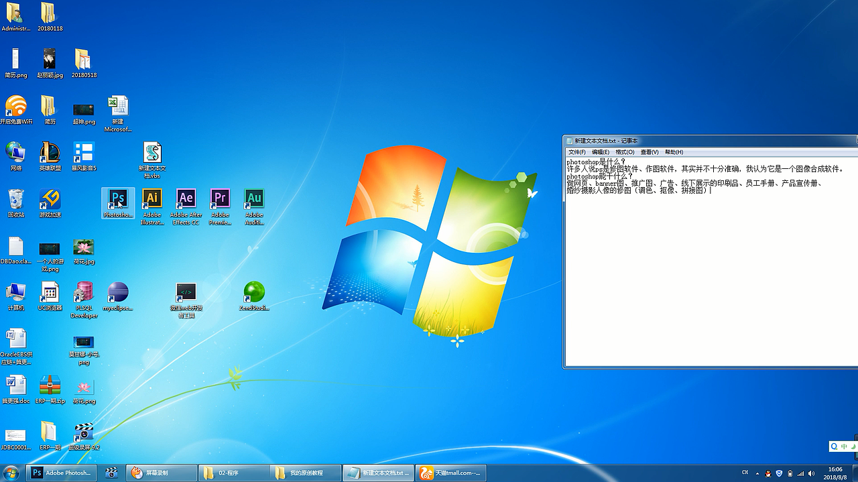Select the Adobe Illustrator desktop shortcut
The height and width of the screenshot is (482, 858).
(152, 206)
